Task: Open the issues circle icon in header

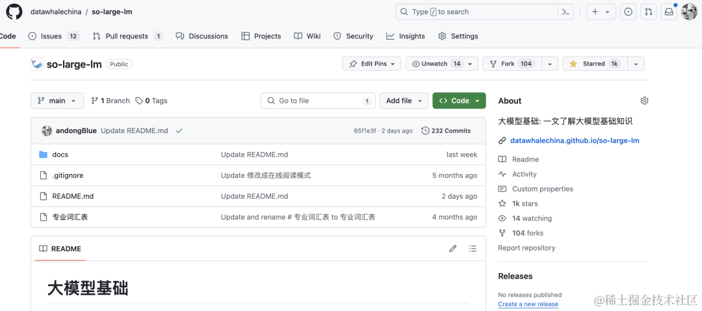Action: 628,12
